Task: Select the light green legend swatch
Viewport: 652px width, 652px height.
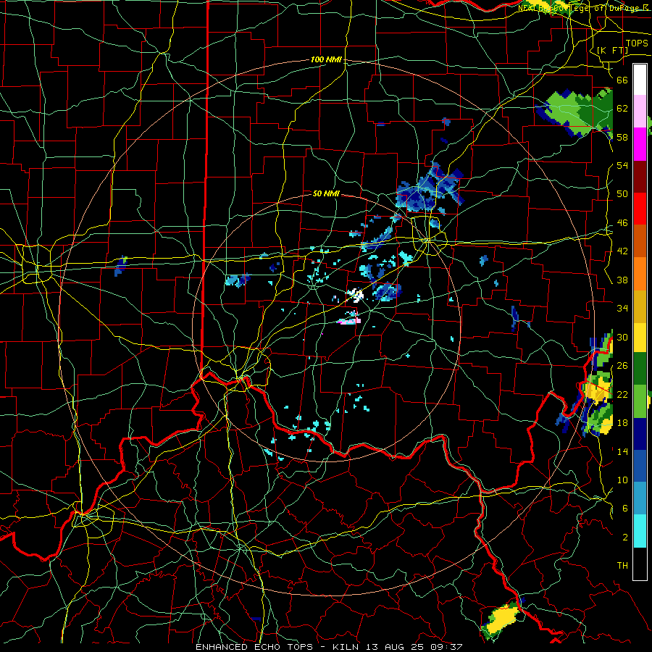Action: tap(640, 401)
